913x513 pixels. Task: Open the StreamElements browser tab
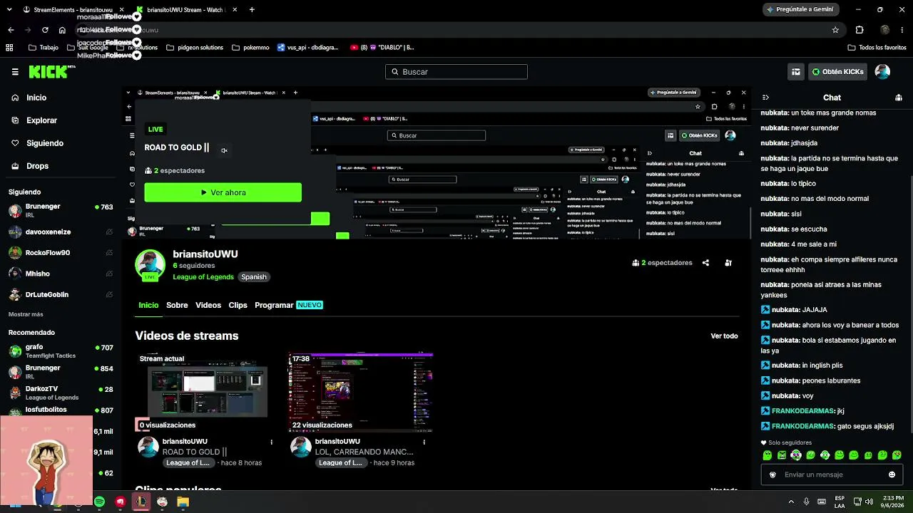tap(68, 10)
